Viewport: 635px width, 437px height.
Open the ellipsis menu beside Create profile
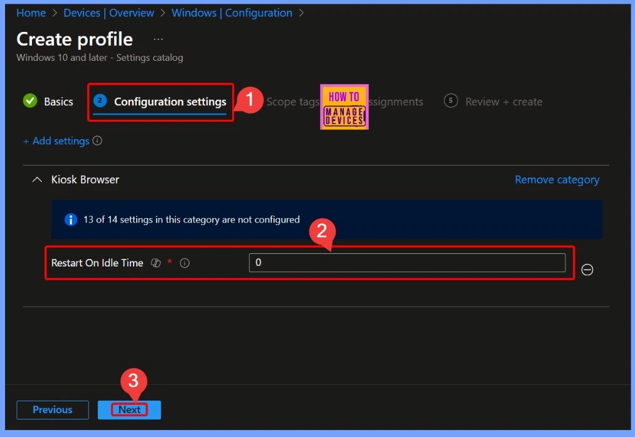click(158, 39)
